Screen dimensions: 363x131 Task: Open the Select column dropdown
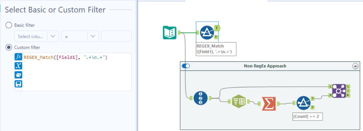tap(37, 37)
